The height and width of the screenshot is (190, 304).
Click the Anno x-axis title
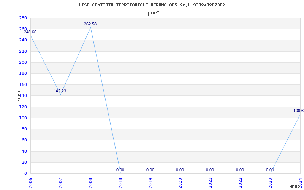[x=294, y=186]
